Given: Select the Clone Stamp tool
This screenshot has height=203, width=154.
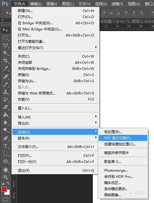Looking at the screenshot, I should (x=6, y=92).
